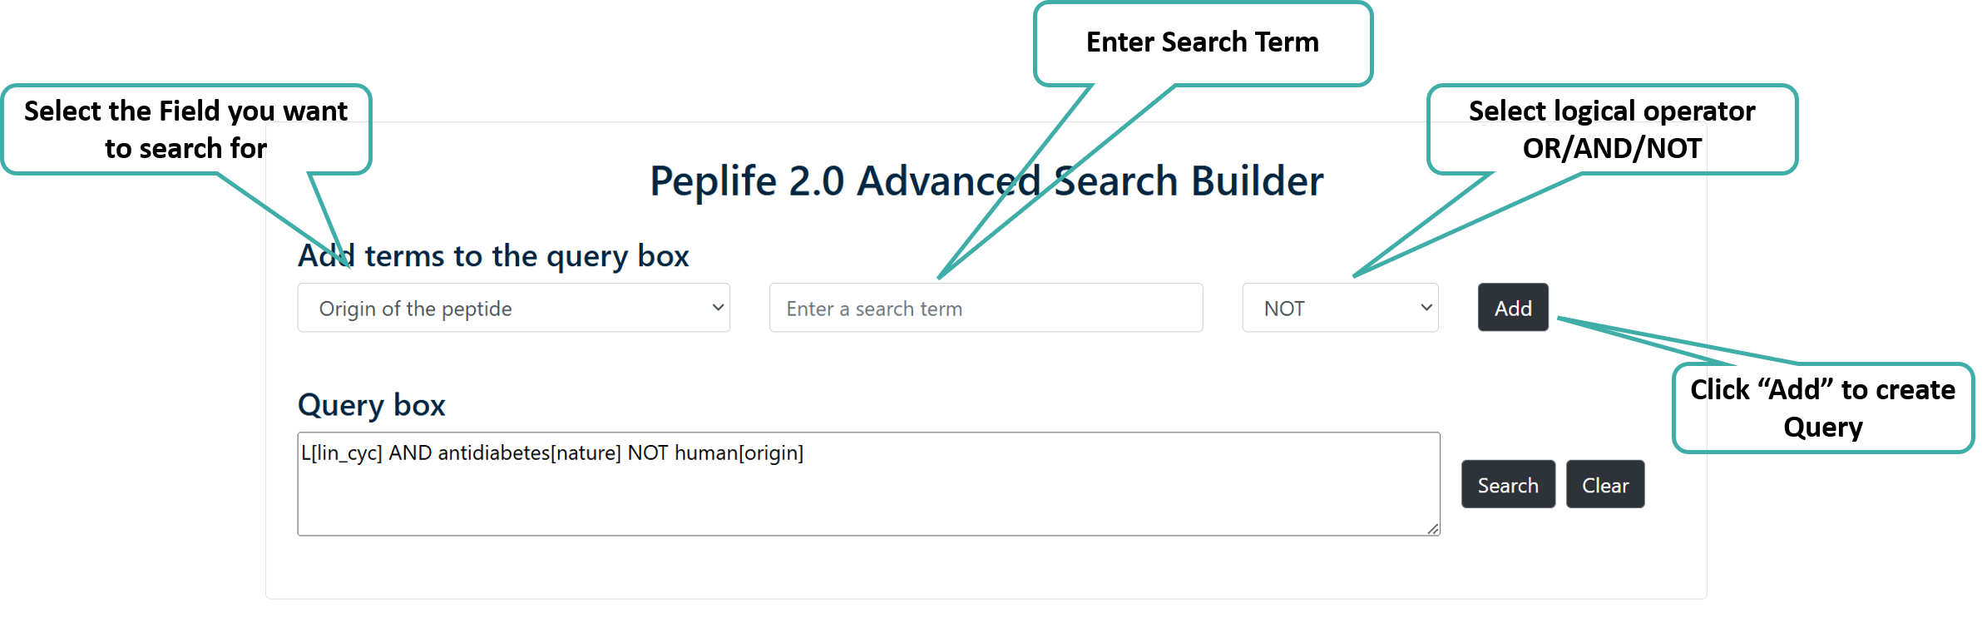This screenshot has height=628, width=1982.
Task: Select the text 'L[lin_cyc]' in the query
Action: 341,452
